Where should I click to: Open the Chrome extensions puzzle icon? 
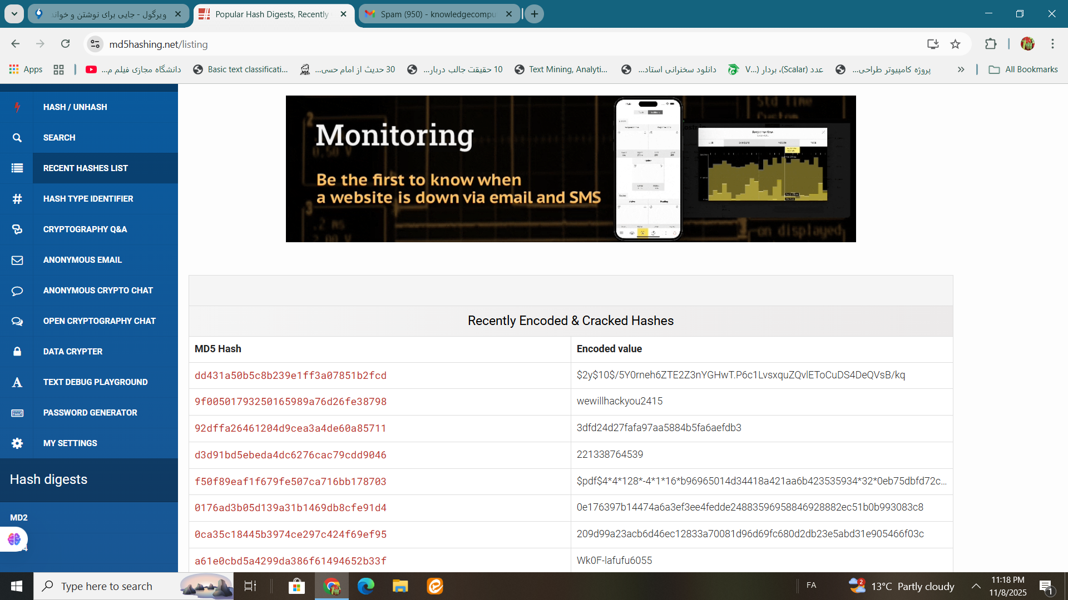pos(991,44)
